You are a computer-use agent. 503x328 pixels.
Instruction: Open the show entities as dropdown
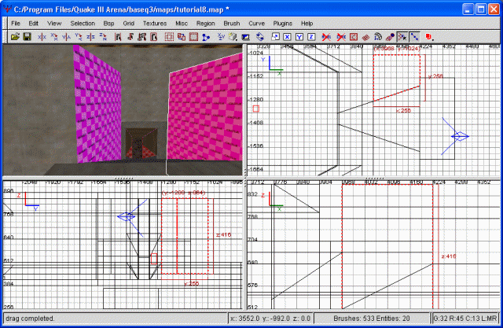429,37
